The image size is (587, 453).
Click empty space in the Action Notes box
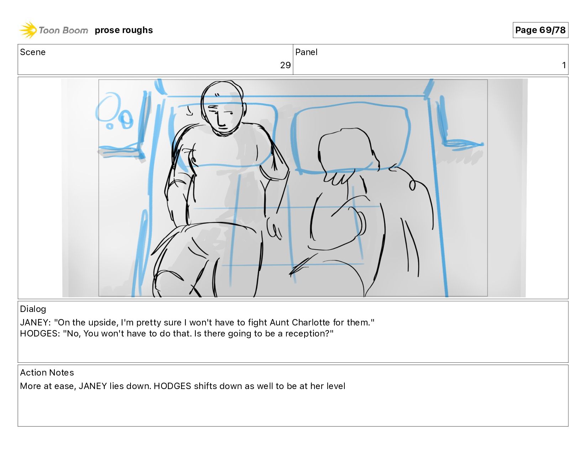point(293,409)
